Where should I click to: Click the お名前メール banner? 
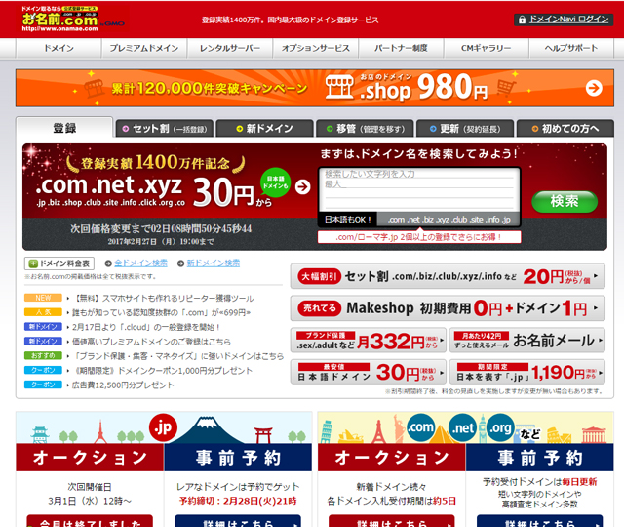(526, 341)
